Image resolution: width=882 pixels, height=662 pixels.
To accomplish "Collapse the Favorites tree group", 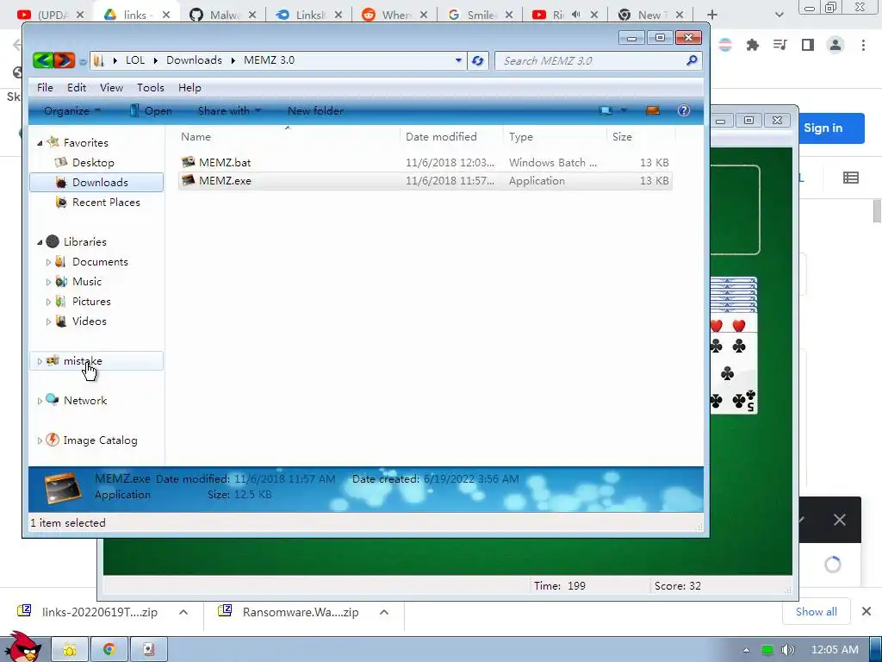I will 40,143.
